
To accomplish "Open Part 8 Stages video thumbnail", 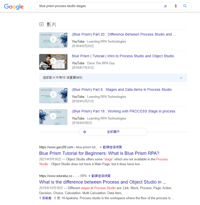I will [x=53, y=96].
